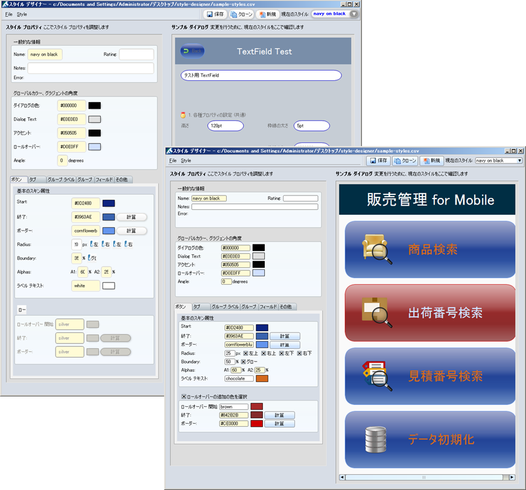The height and width of the screenshot is (490, 526).
Task: Switch to グループ ラベル tab in front window
Action: (224, 307)
